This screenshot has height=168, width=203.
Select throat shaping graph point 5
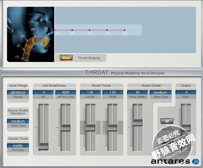124,30
